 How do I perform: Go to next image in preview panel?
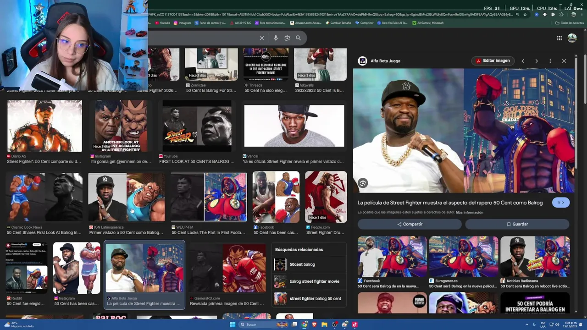tap(537, 61)
